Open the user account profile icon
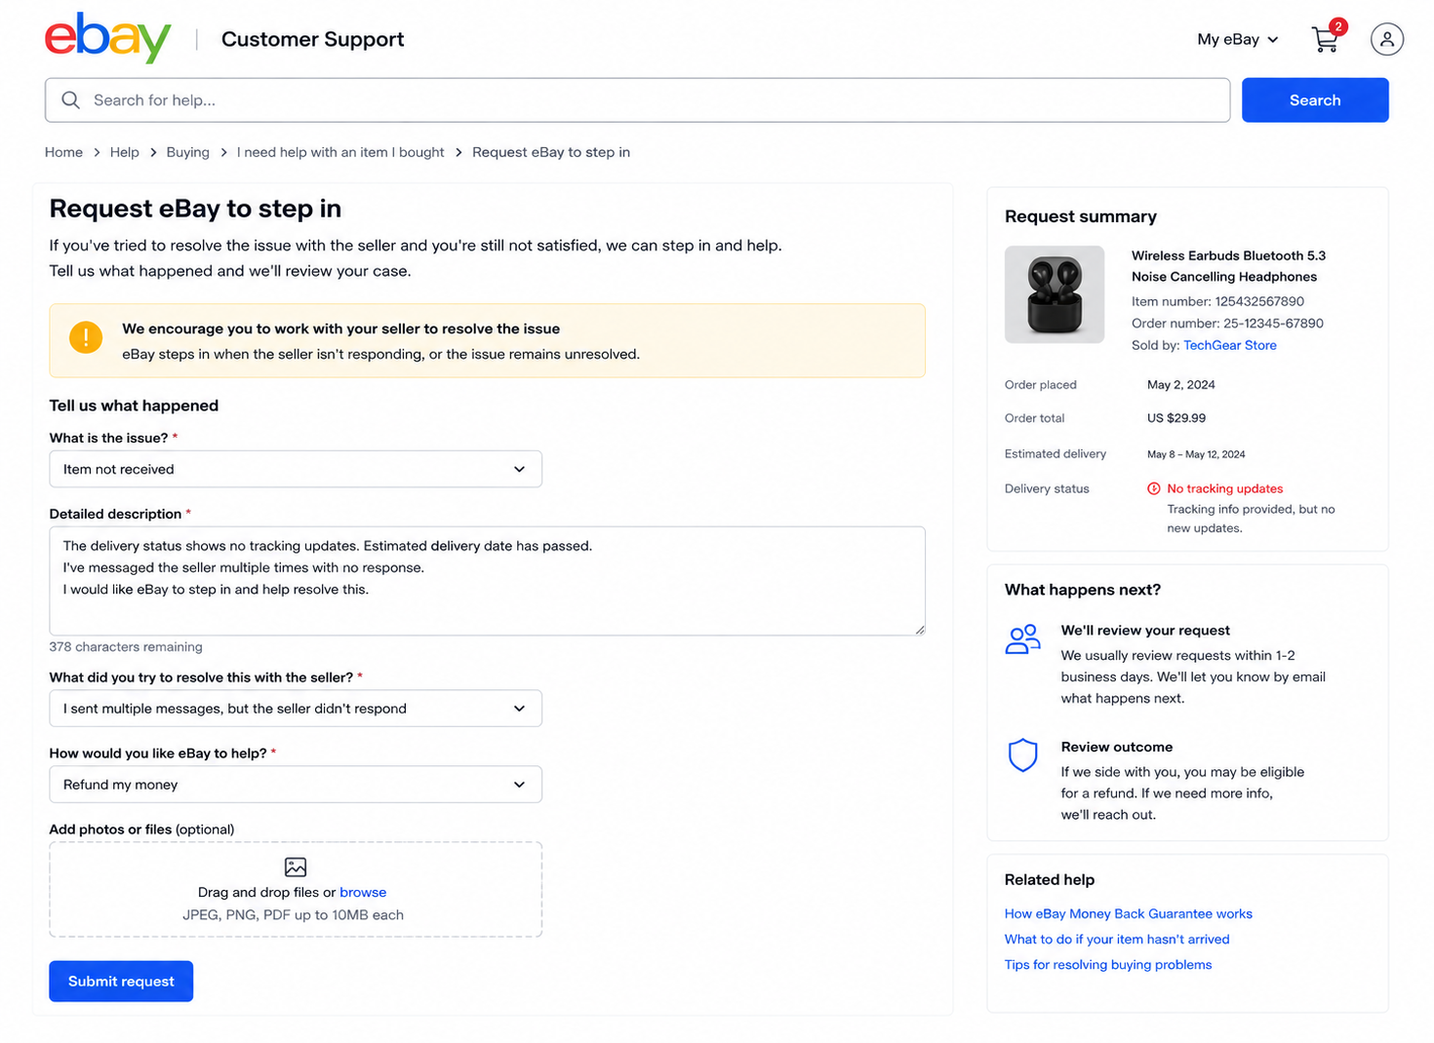 click(1386, 39)
